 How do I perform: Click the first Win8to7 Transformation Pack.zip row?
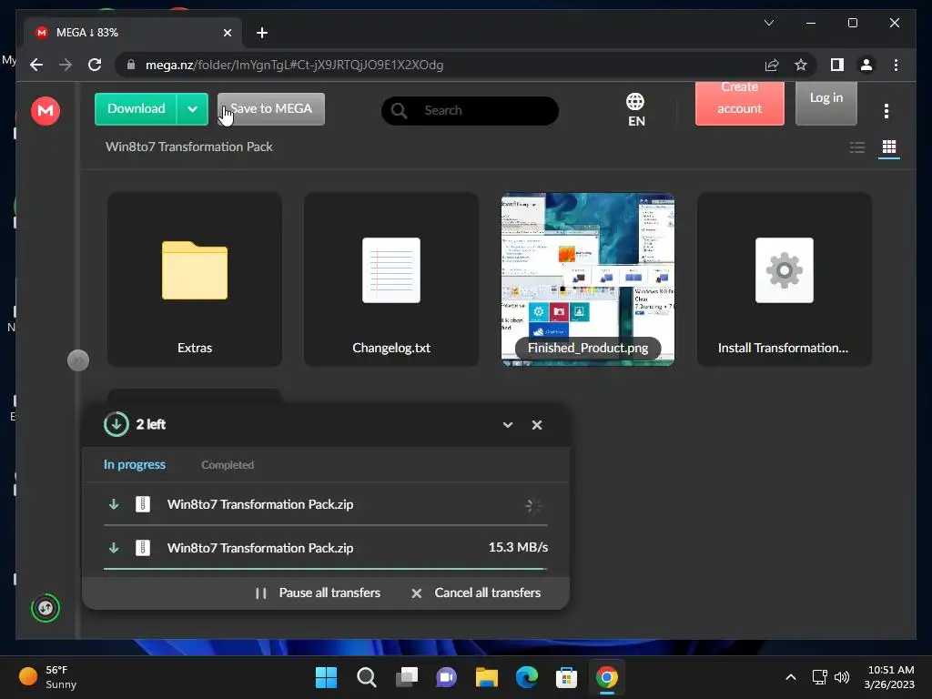point(325,504)
